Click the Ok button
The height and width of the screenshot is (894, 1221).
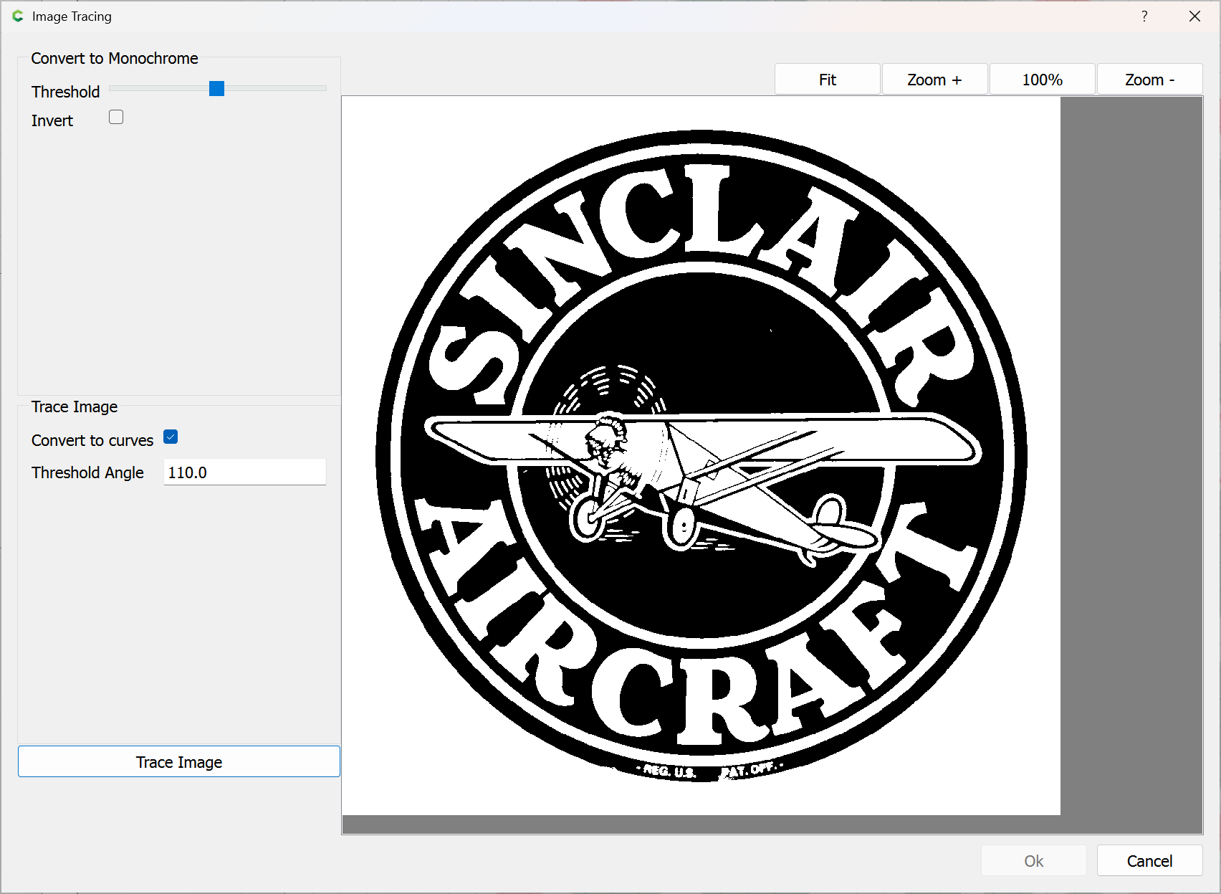point(1034,860)
